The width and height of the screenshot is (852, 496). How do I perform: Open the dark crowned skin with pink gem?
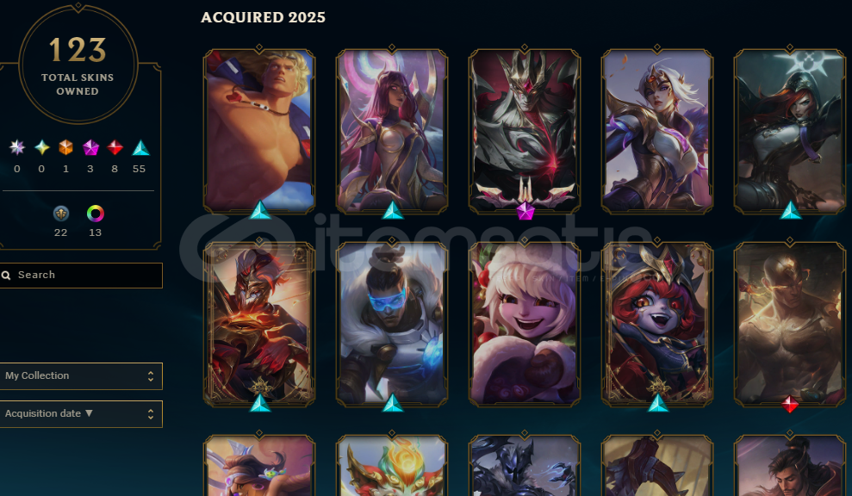click(525, 130)
